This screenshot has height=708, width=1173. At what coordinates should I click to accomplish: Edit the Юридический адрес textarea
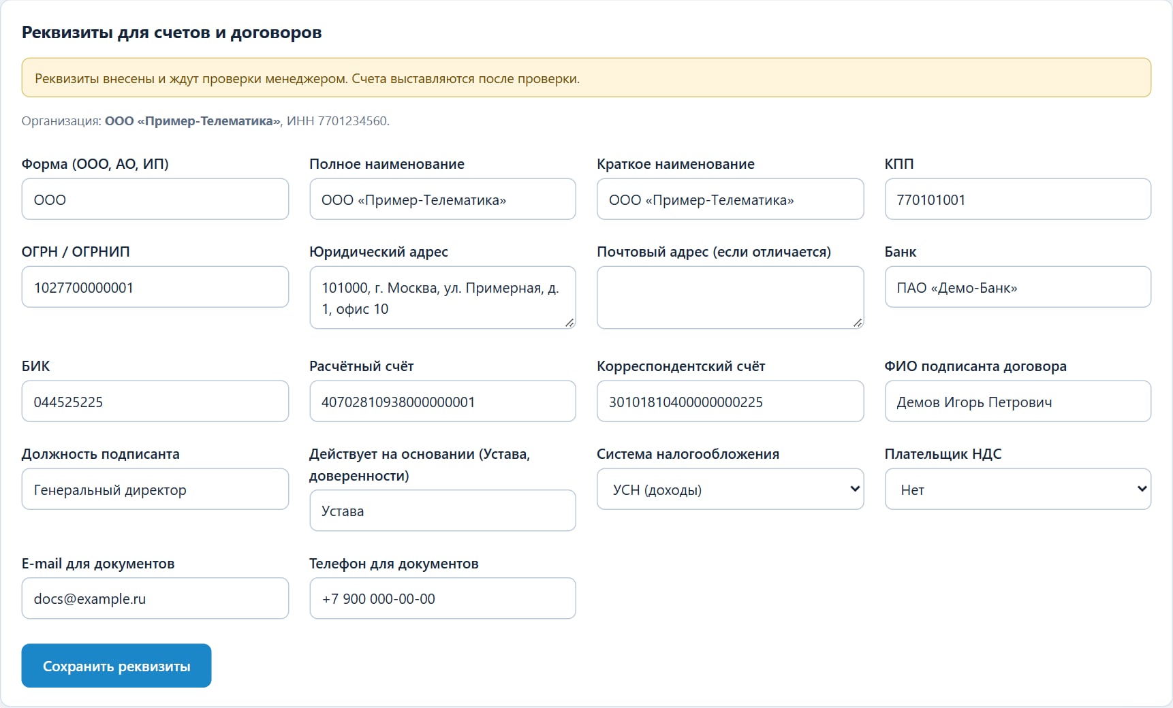click(x=443, y=297)
